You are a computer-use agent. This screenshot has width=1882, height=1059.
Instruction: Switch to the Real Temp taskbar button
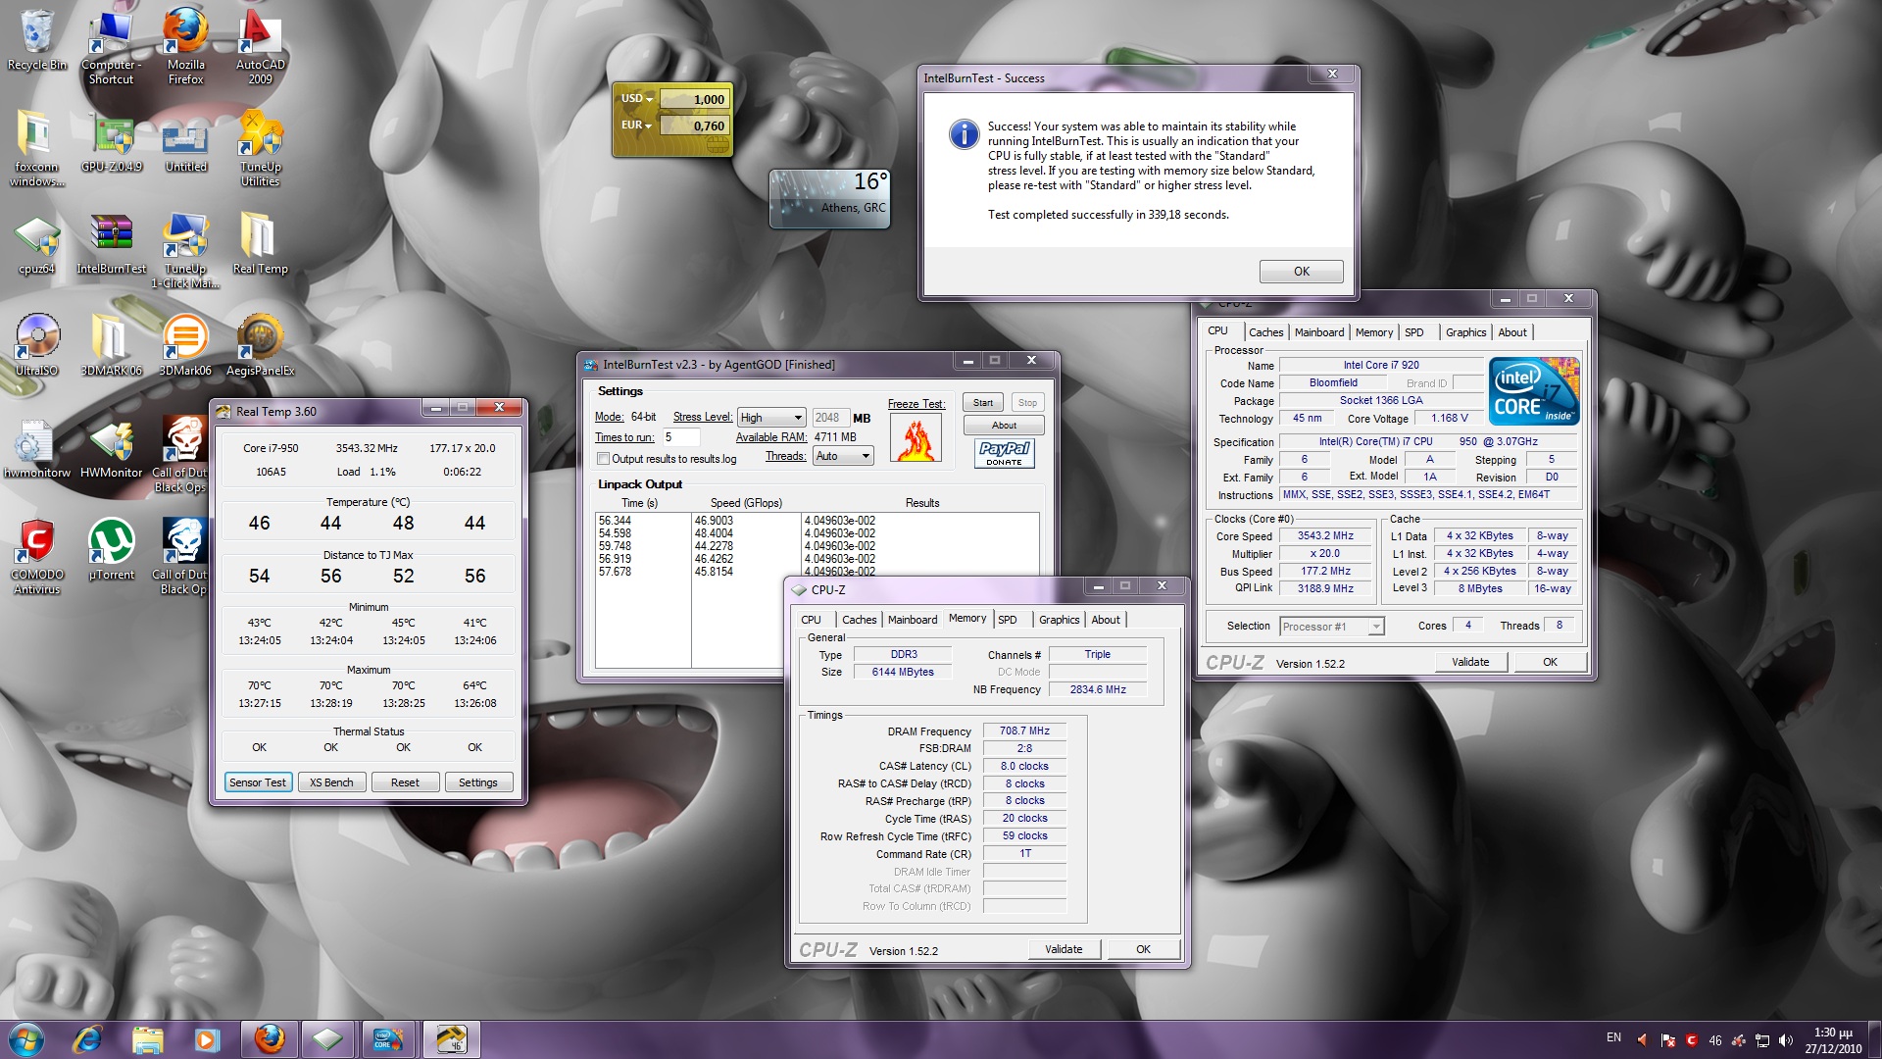coord(452,1039)
